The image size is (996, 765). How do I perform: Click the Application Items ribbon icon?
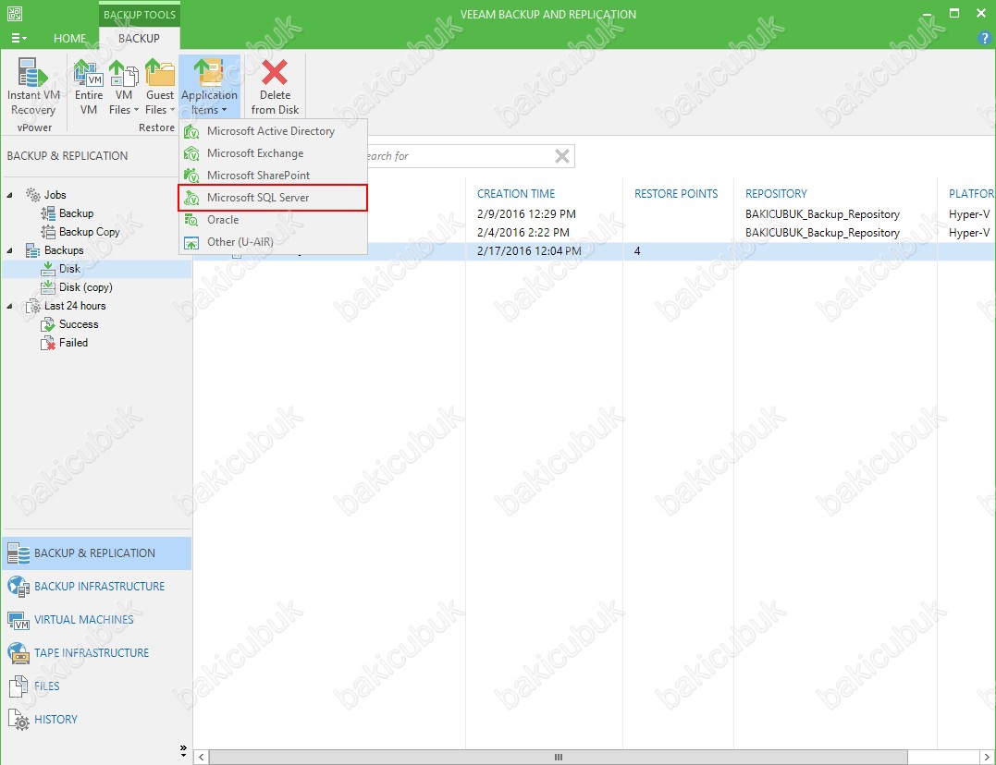[x=209, y=72]
